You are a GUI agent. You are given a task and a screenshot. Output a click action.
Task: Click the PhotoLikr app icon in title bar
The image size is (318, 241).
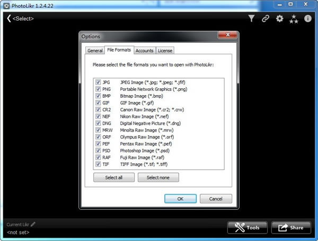6,6
